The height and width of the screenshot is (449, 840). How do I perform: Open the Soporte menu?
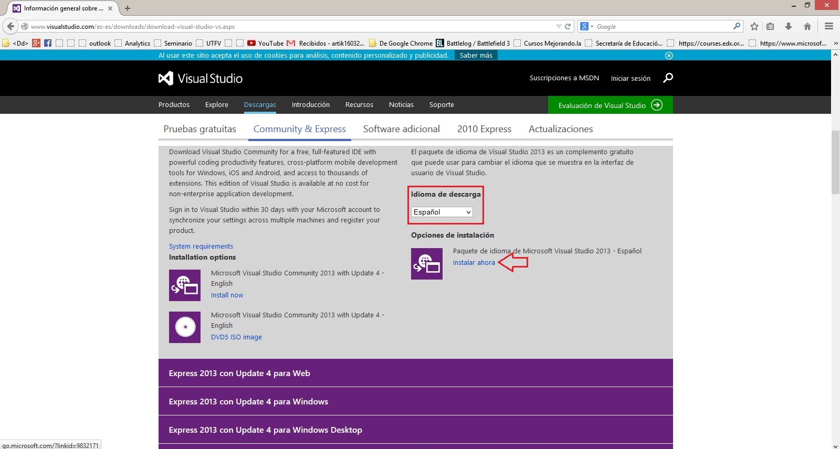442,105
